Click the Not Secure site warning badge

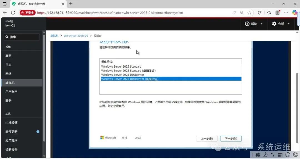click(27, 12)
